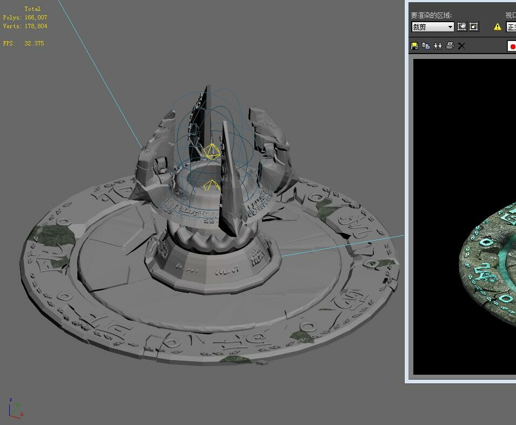This screenshot has width=516, height=425.
Task: Toggle the red channel button
Action: point(512,47)
